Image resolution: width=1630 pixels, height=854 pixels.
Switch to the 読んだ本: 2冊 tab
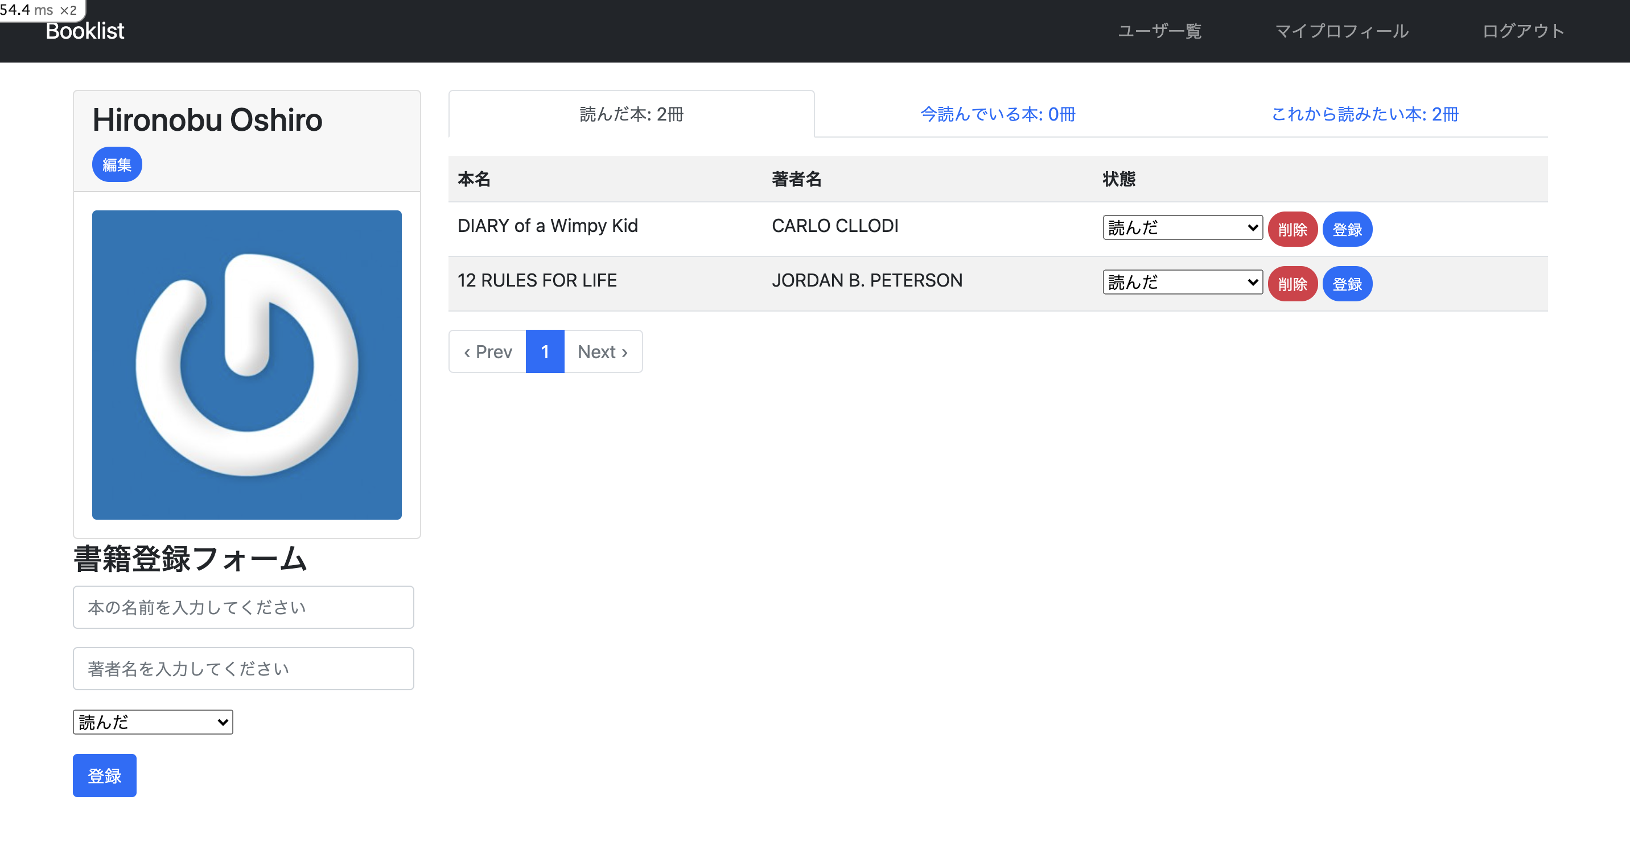click(x=630, y=114)
